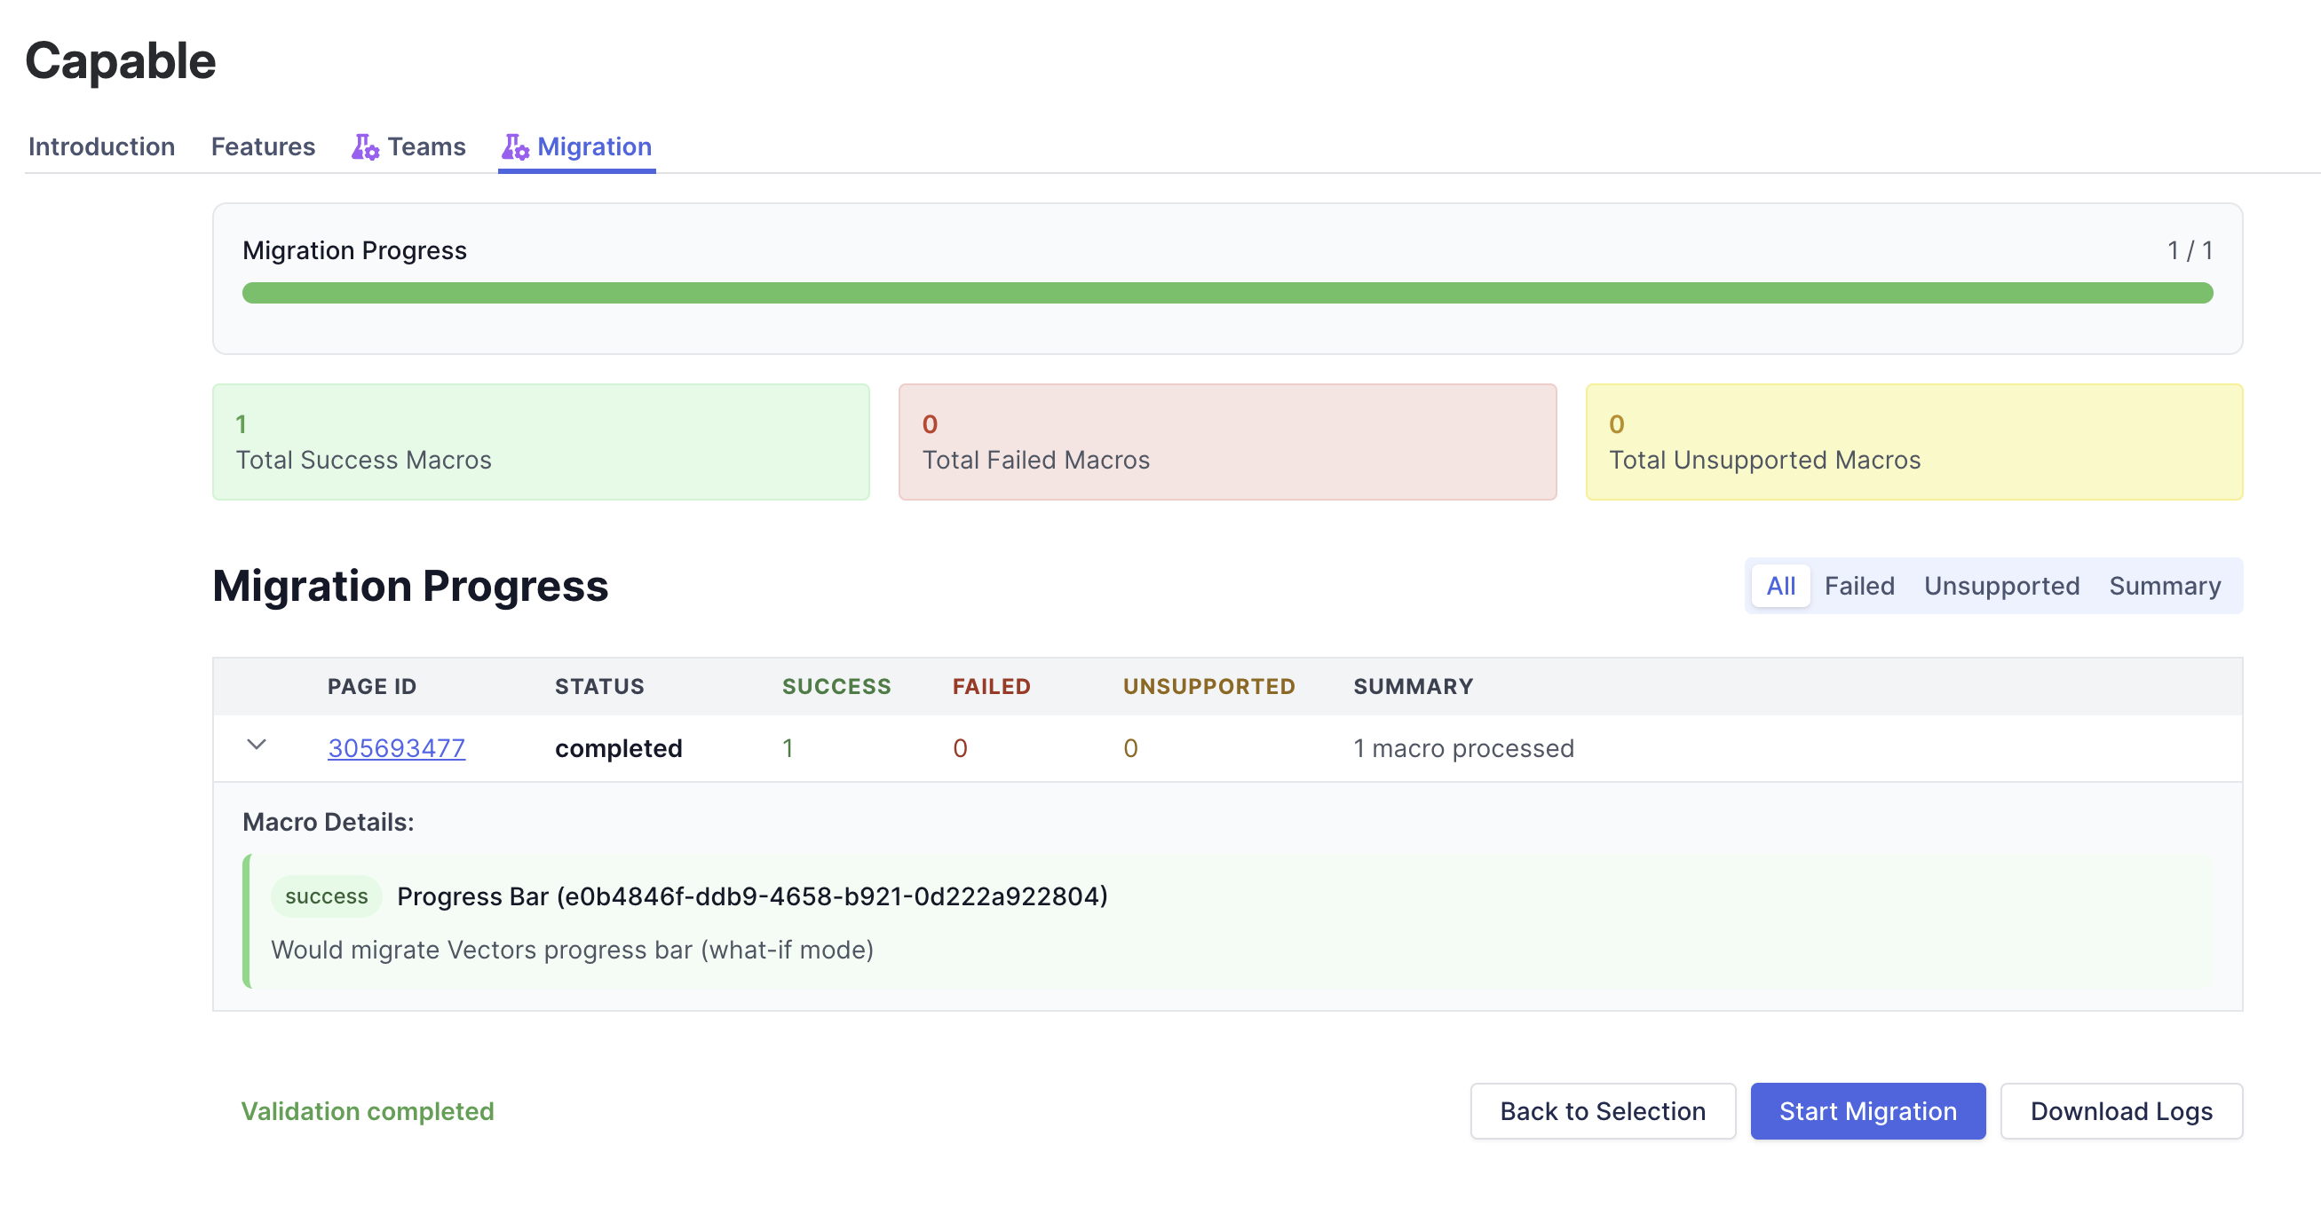This screenshot has width=2321, height=1223.
Task: Click the Migration tab label
Action: tap(594, 146)
